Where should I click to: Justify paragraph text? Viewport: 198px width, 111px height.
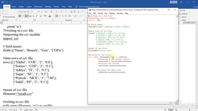click(x=66, y=16)
